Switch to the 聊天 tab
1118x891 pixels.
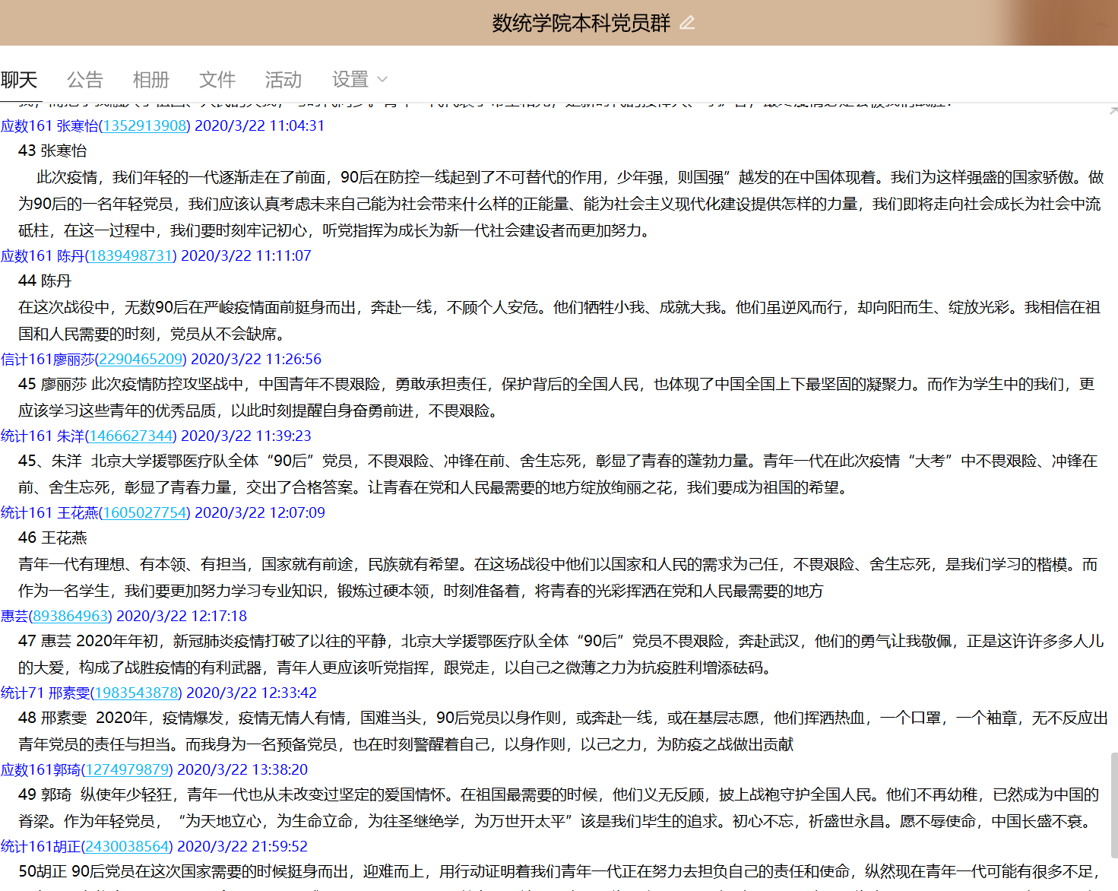pos(19,80)
